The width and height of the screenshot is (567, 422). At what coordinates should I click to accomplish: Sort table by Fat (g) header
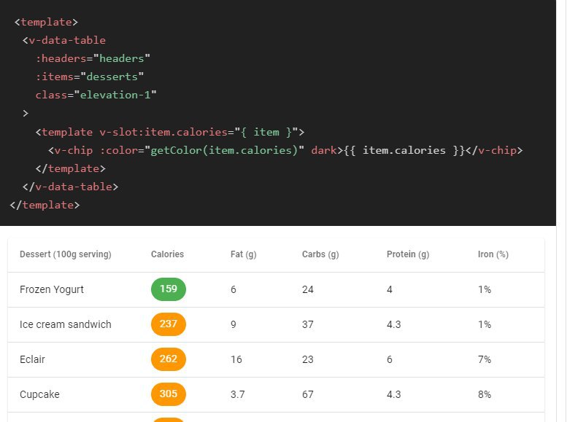(x=243, y=254)
